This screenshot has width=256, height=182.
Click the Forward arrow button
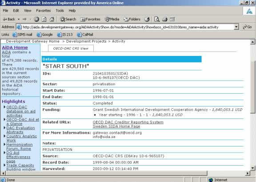pyautogui.click(x=24, y=19)
